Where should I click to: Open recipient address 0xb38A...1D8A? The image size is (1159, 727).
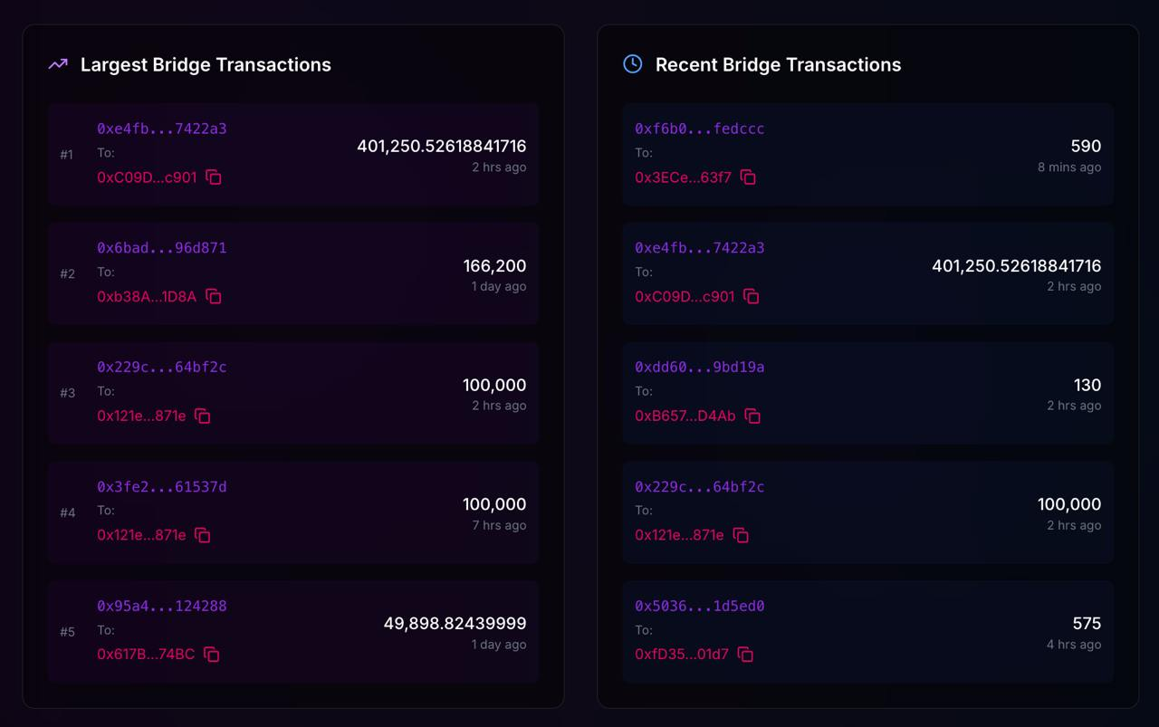pyautogui.click(x=147, y=297)
